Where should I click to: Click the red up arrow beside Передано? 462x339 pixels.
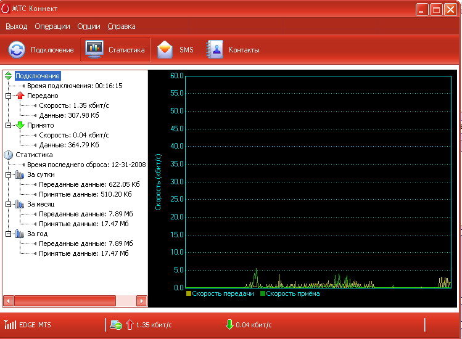[20, 96]
